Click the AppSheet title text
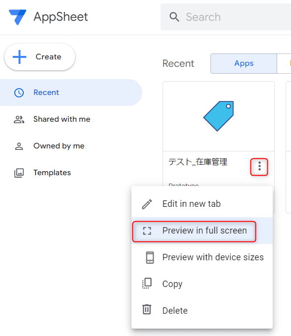The width and height of the screenshot is (291, 336). tap(61, 17)
